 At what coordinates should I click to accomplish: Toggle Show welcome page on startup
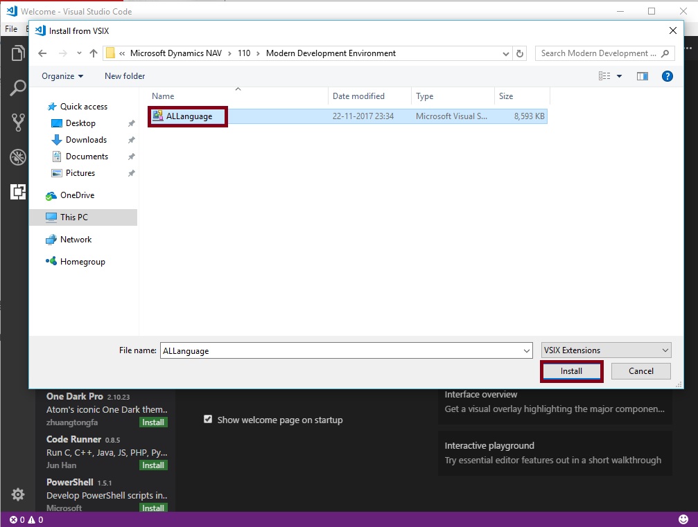click(208, 420)
